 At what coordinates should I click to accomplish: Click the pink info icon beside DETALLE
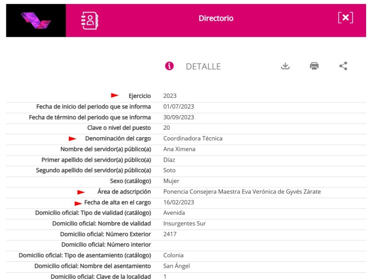pos(169,66)
